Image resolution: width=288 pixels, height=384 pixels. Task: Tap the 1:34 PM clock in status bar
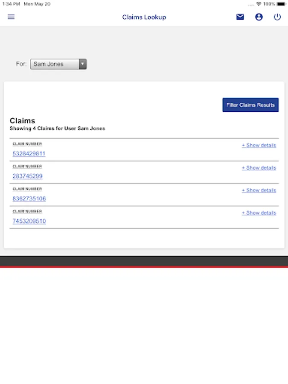(x=11, y=4)
